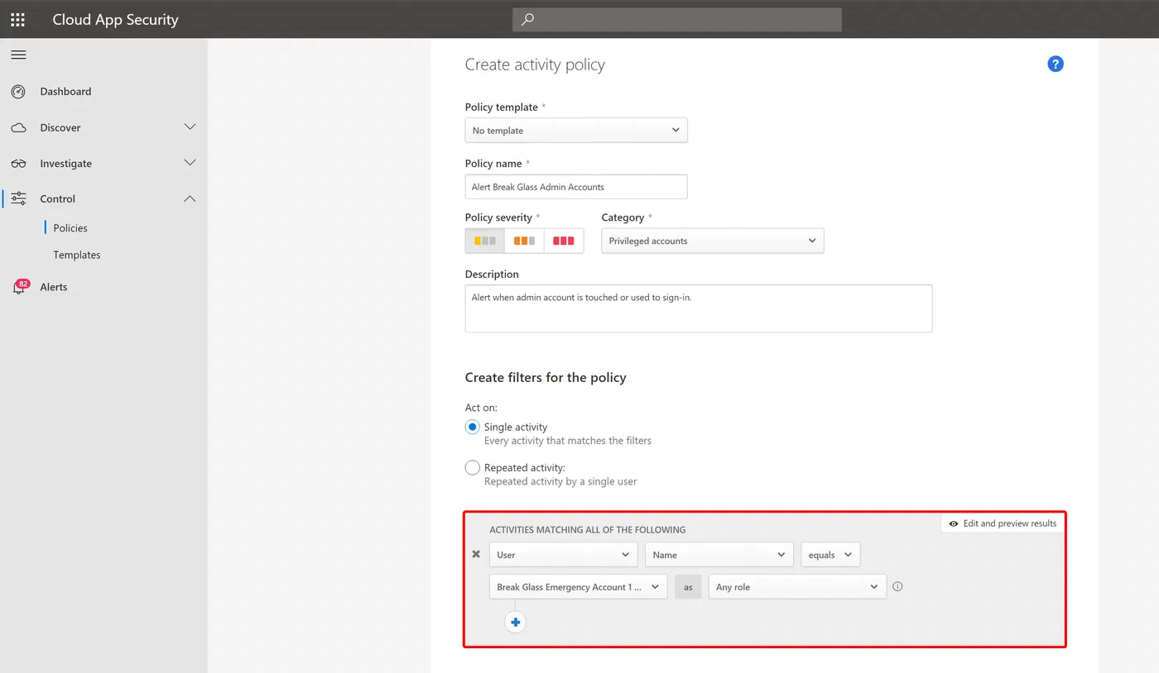
Task: Choose medium policy severity
Action: click(x=524, y=241)
